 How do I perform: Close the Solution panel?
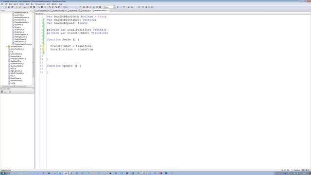[33, 10]
